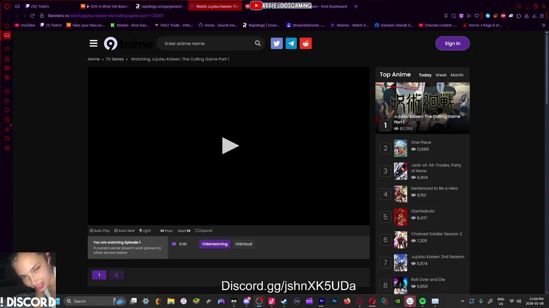Go to Home breadcrumb link
The width and height of the screenshot is (549, 308).
[94, 59]
